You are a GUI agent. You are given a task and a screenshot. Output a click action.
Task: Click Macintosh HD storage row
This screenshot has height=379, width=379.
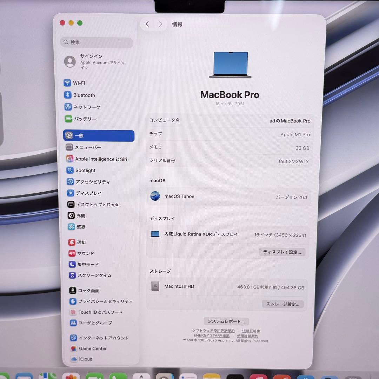click(227, 287)
